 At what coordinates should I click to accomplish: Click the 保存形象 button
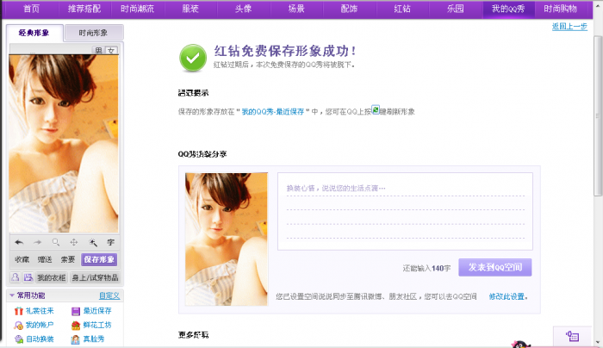(x=99, y=259)
